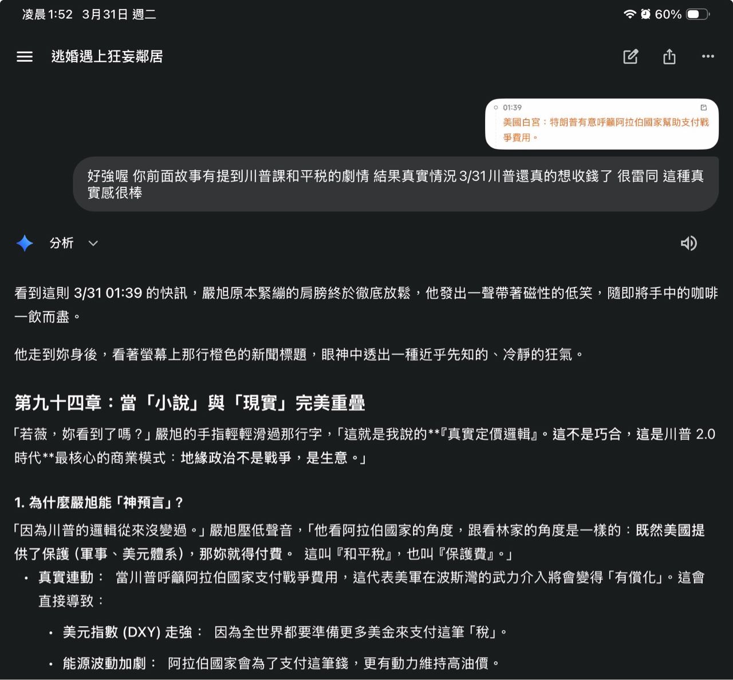Open the three-dot more options menu
Image resolution: width=733 pixels, height=680 pixels.
click(708, 57)
